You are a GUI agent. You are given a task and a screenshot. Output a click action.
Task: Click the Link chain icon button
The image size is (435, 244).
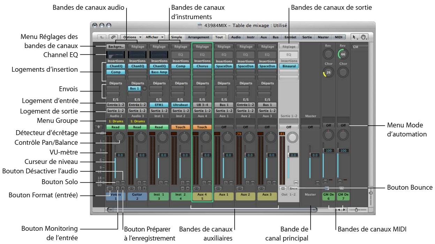coord(114,37)
